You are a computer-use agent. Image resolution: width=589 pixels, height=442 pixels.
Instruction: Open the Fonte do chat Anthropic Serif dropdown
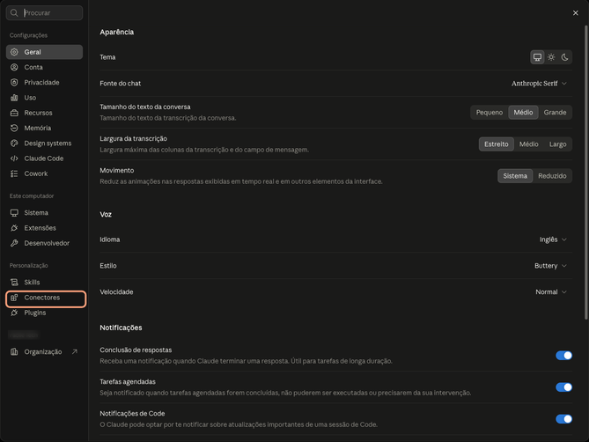[539, 84]
